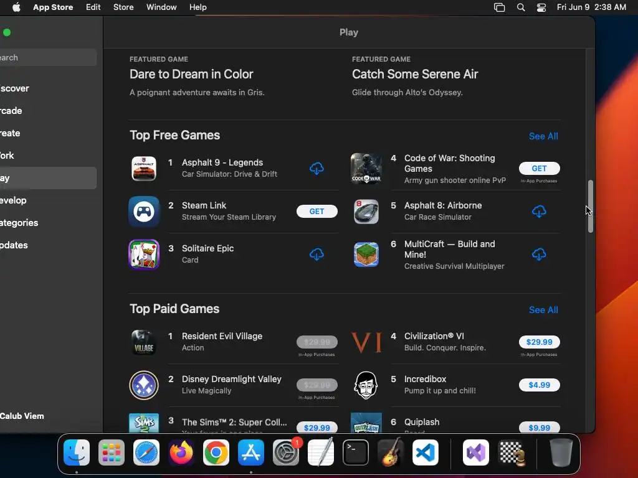Switch to the Work sidebar section
The width and height of the screenshot is (638, 478).
(48, 155)
